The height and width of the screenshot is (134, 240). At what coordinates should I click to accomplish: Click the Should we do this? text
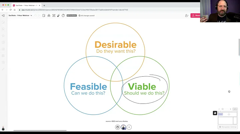click(144, 93)
